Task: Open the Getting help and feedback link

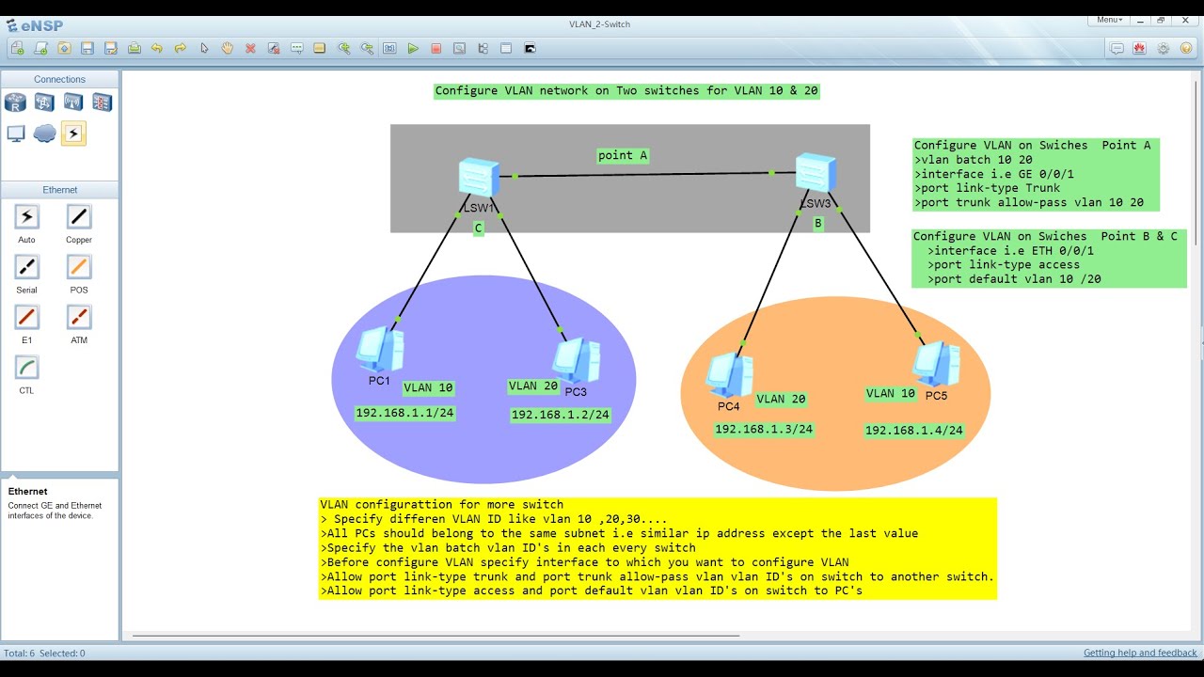Action: pos(1140,653)
